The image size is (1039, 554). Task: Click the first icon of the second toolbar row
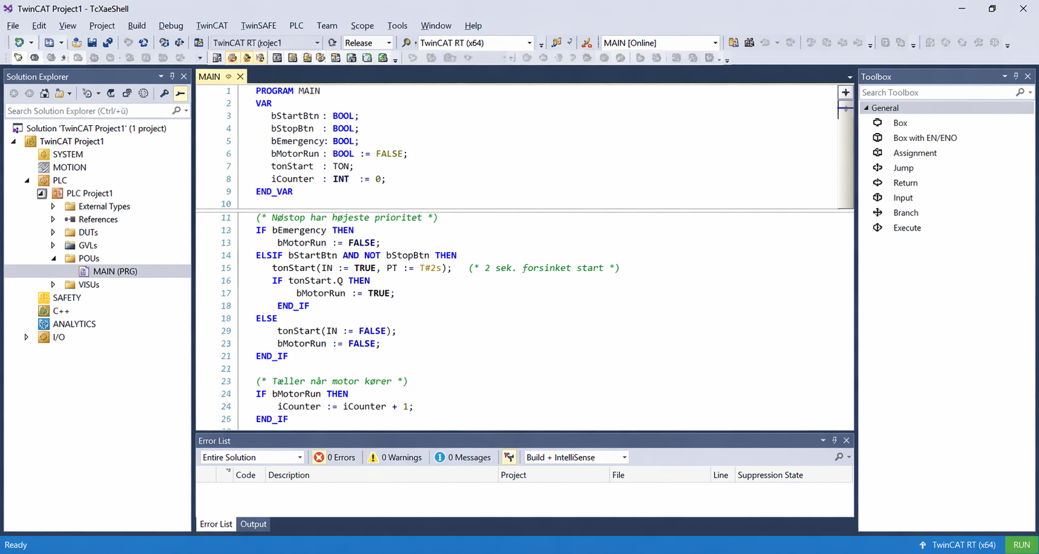click(x=18, y=58)
